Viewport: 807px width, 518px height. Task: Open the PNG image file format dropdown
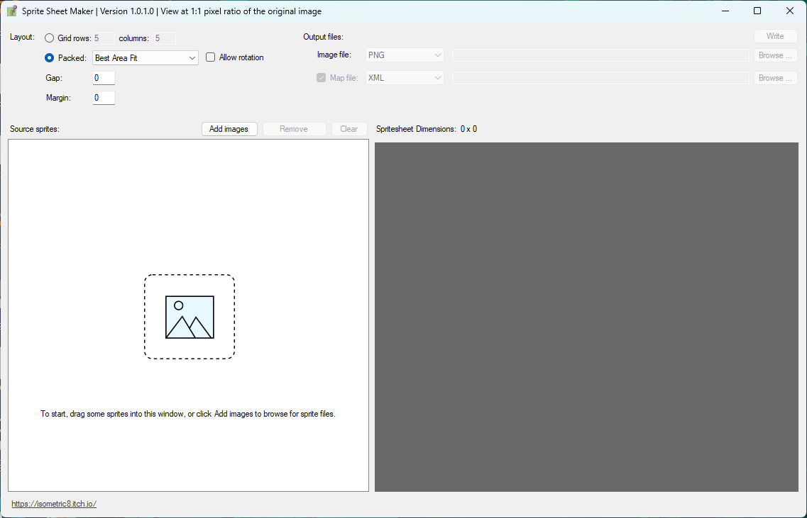coord(405,55)
